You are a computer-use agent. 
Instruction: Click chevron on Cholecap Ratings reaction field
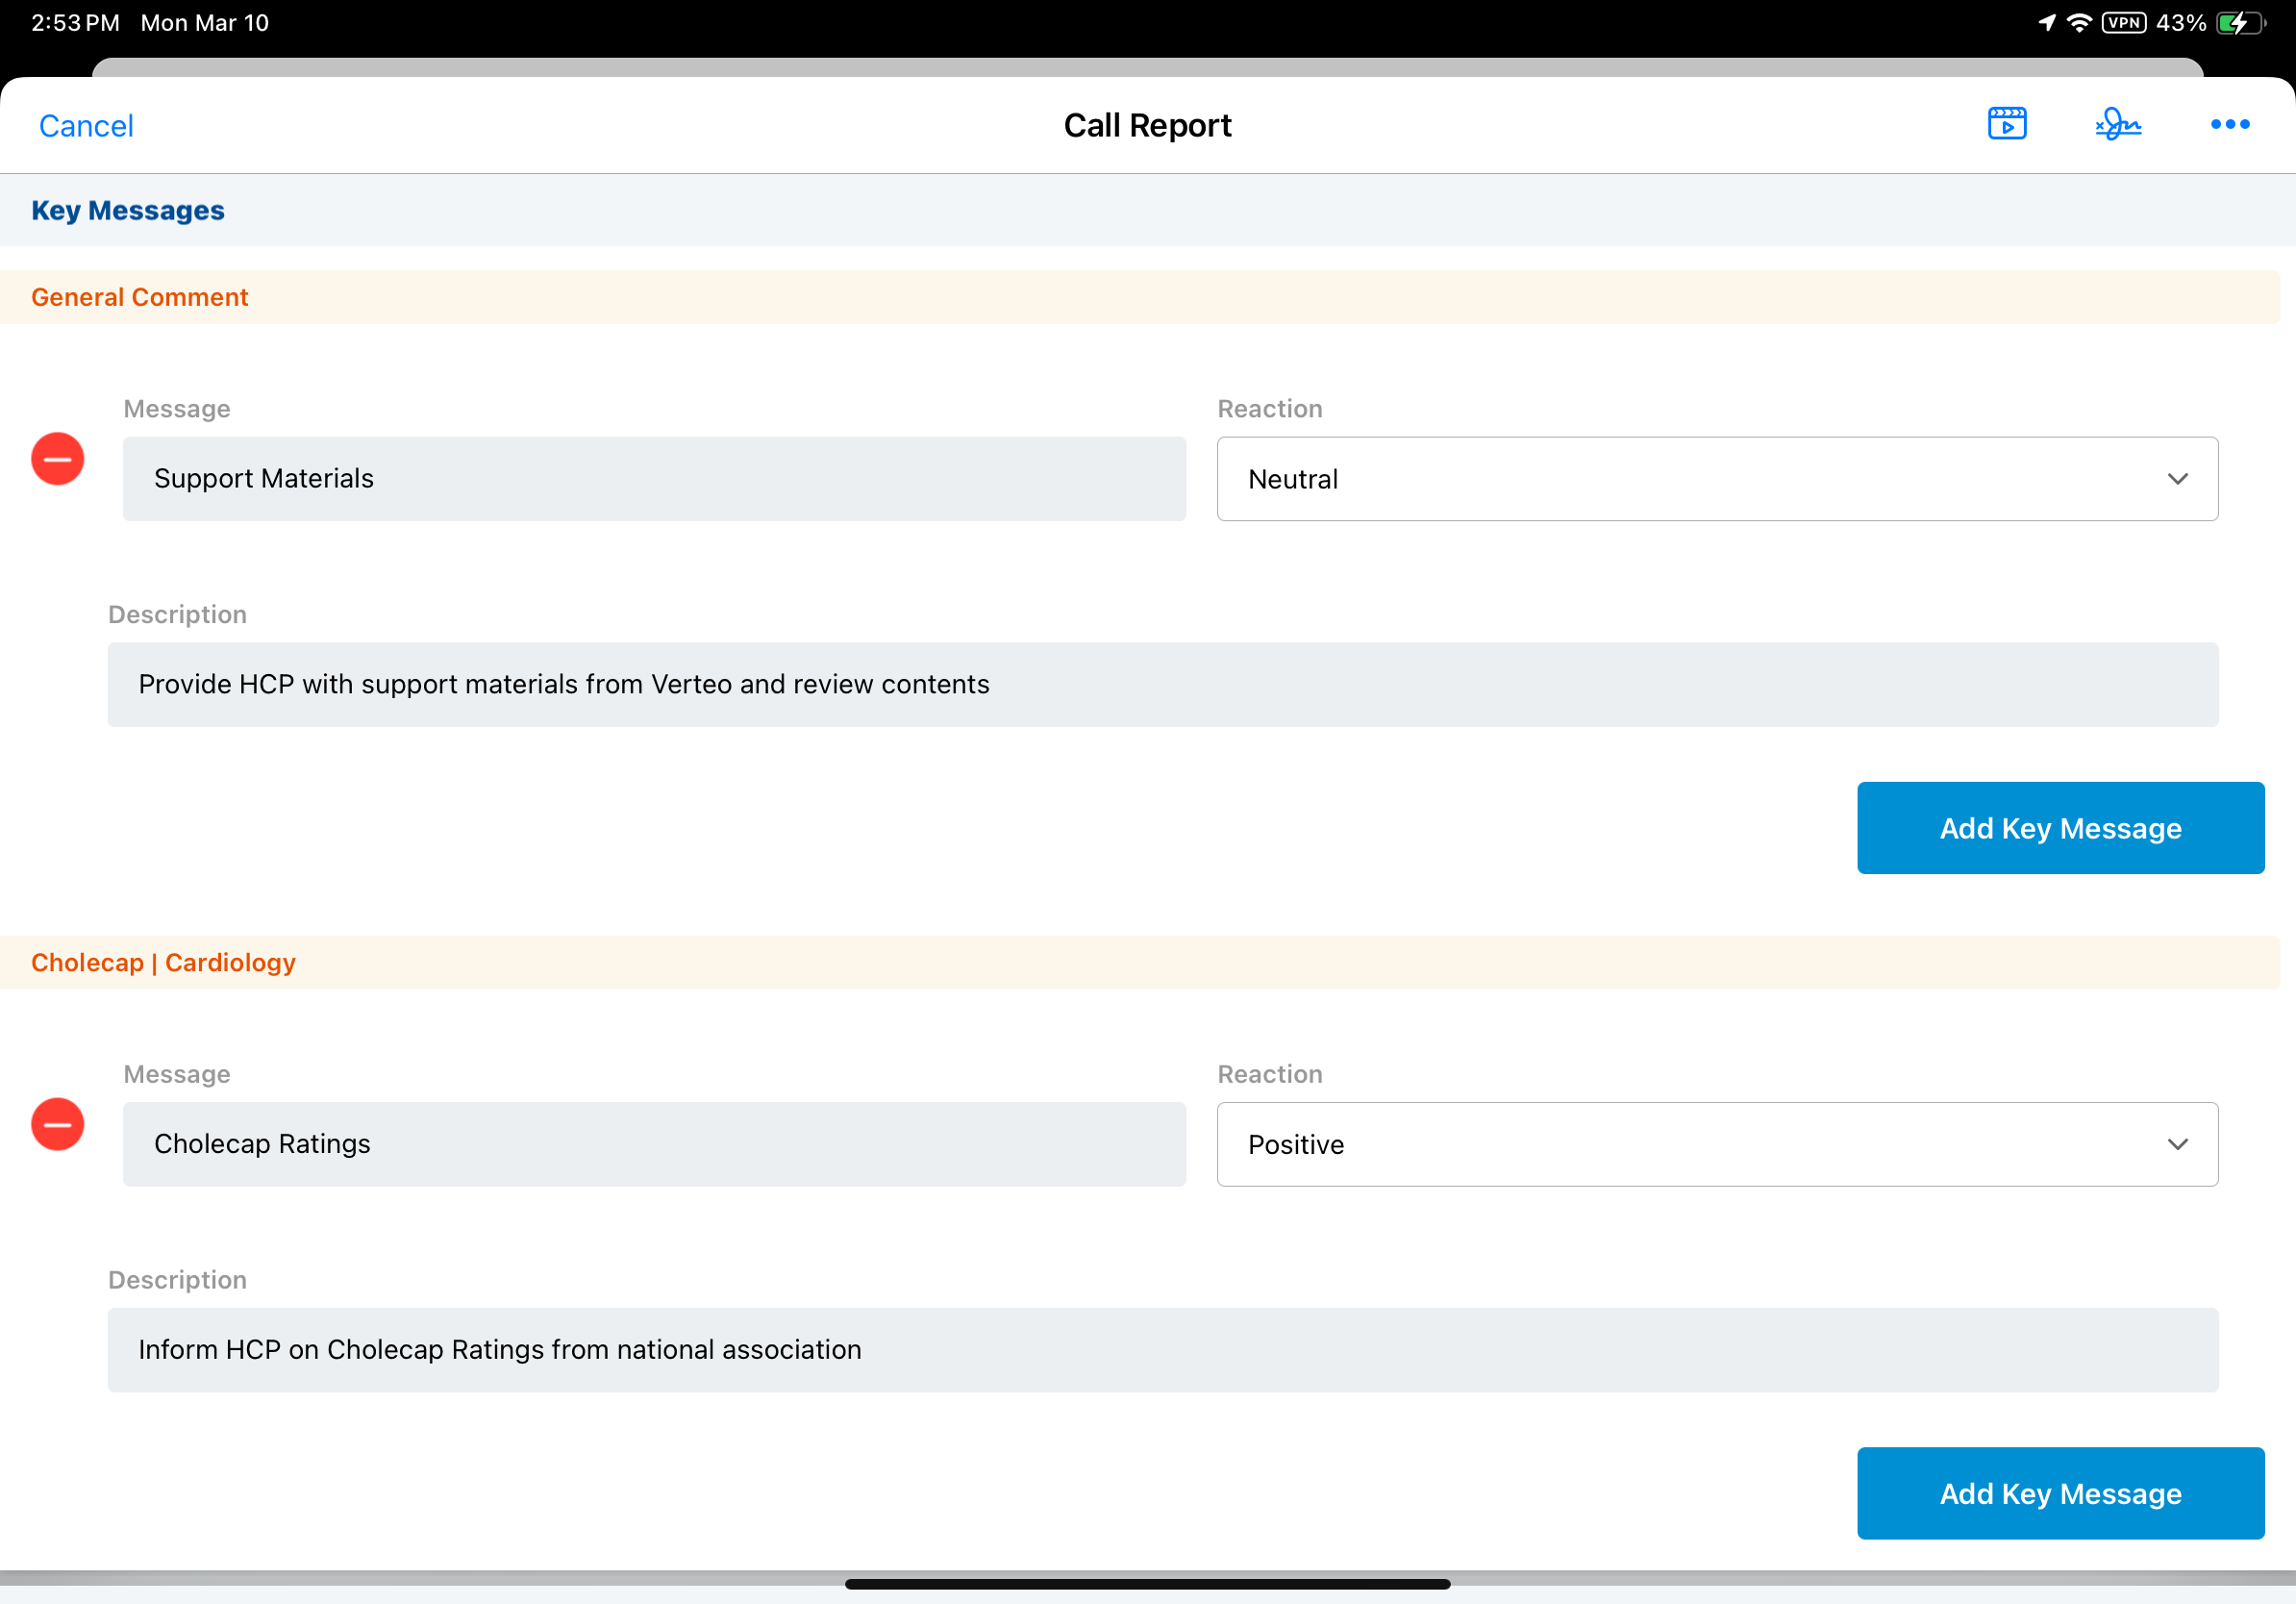pos(2177,1144)
